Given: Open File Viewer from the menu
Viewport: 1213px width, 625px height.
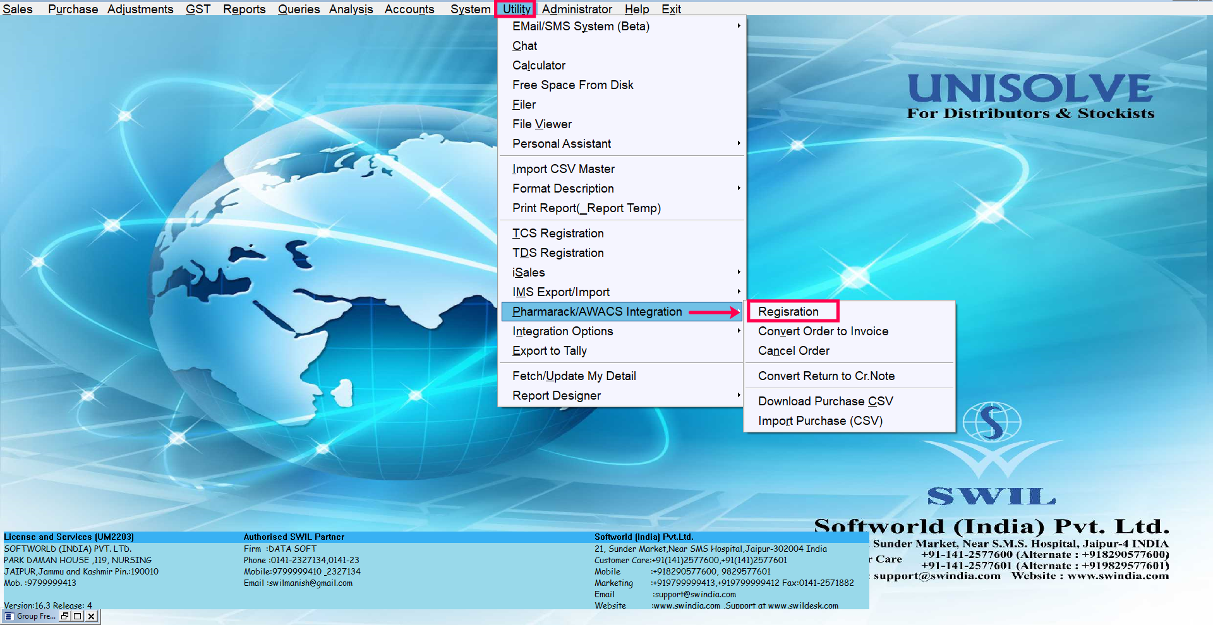Looking at the screenshot, I should click(622, 124).
